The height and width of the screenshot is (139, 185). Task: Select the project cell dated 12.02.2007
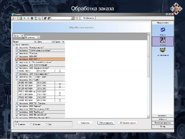coord(27,91)
